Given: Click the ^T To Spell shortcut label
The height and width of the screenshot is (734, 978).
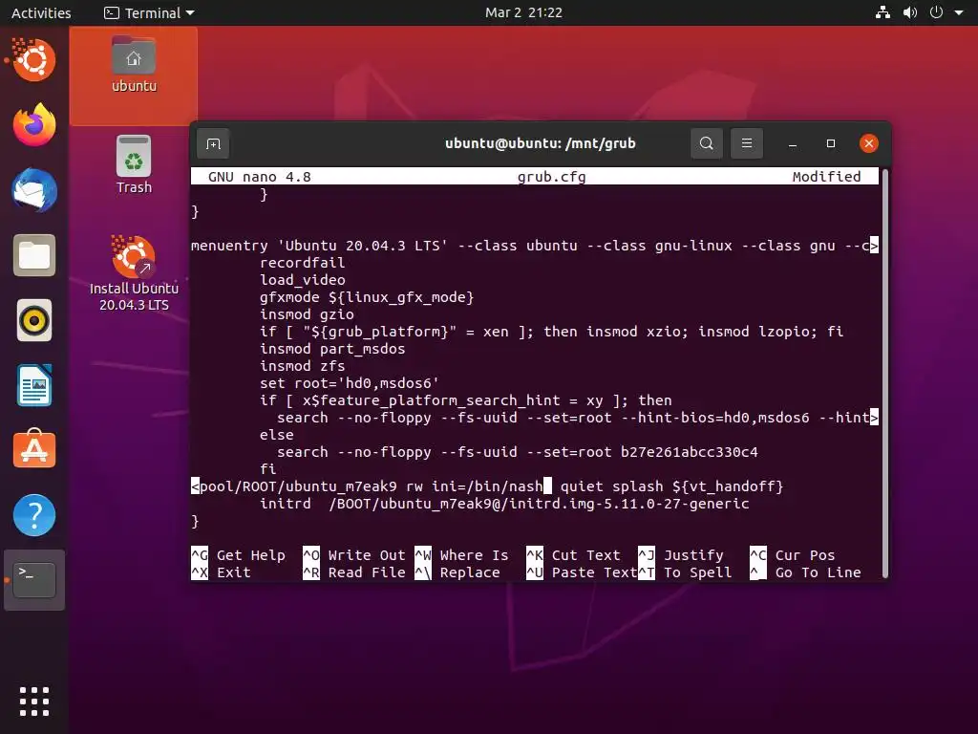Looking at the screenshot, I should pos(685,572).
